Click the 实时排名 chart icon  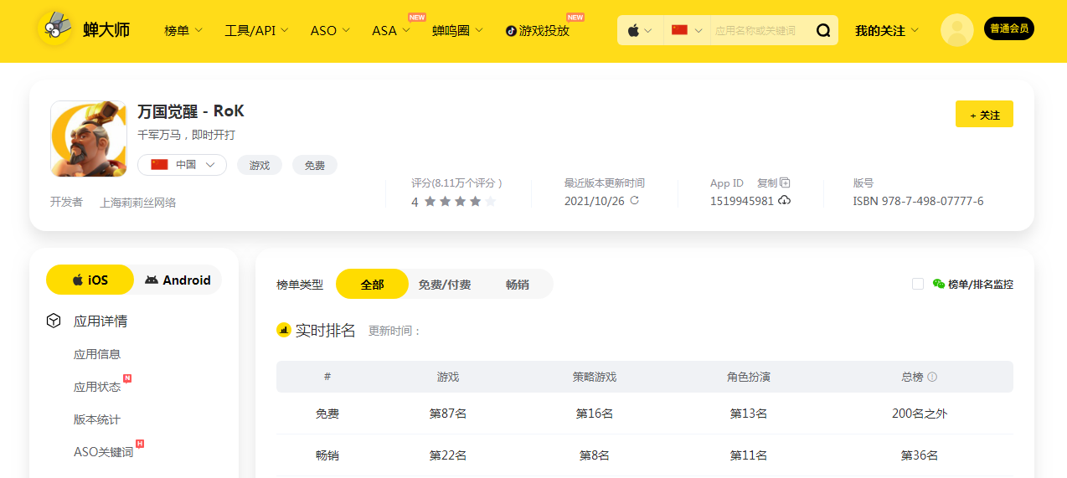(x=284, y=331)
